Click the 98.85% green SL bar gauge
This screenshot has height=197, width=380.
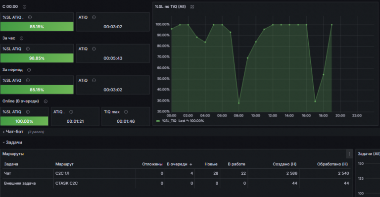tap(37, 58)
